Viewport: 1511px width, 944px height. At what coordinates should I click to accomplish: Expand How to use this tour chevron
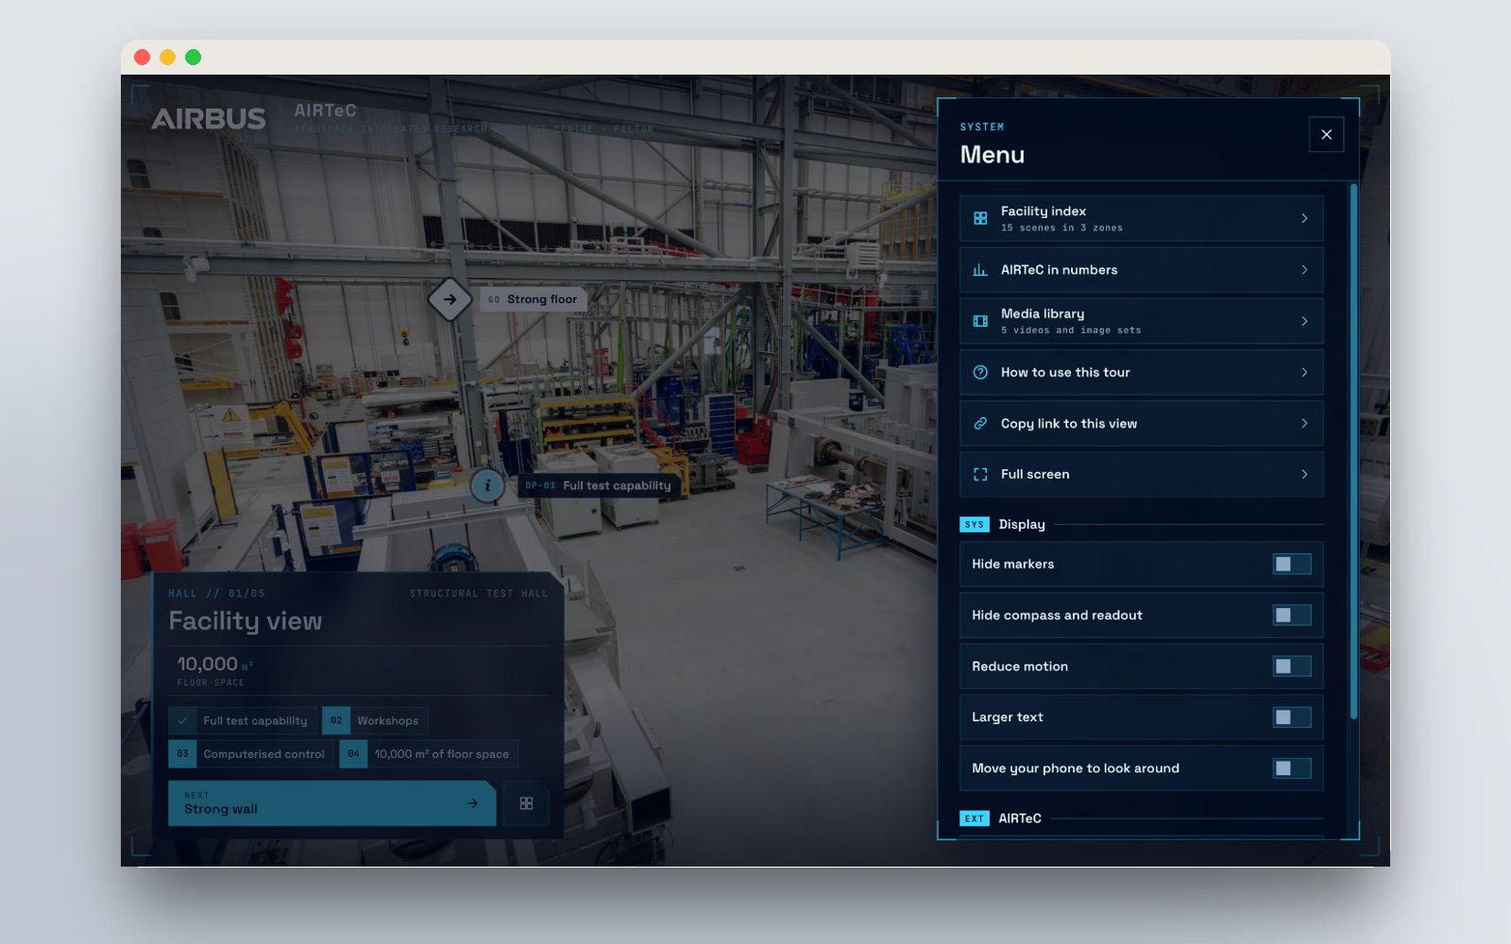tap(1304, 372)
